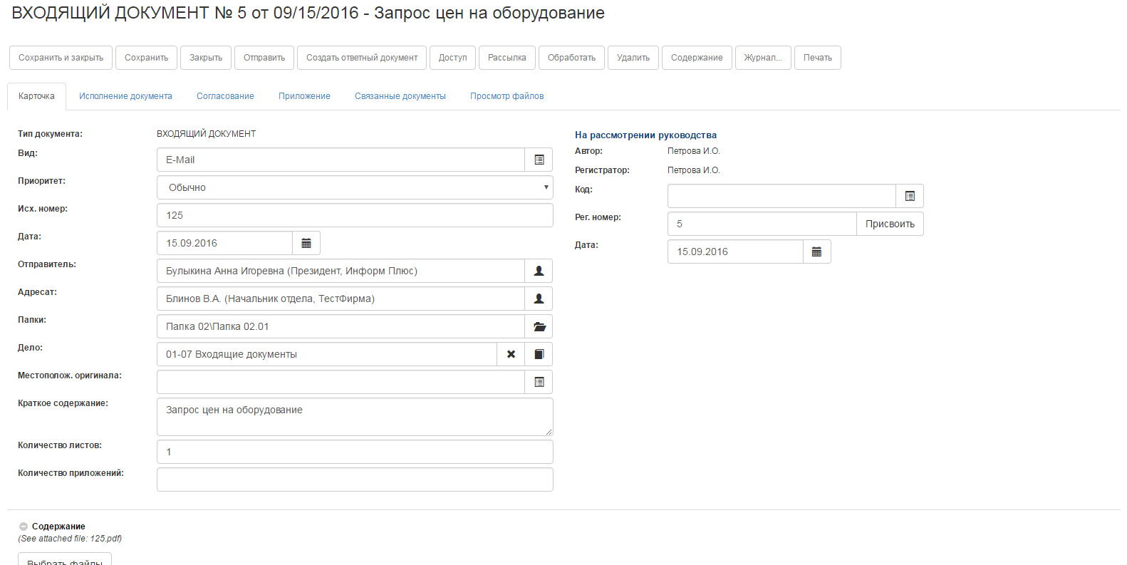Open calendar for registration Дата field

pyautogui.click(x=817, y=252)
